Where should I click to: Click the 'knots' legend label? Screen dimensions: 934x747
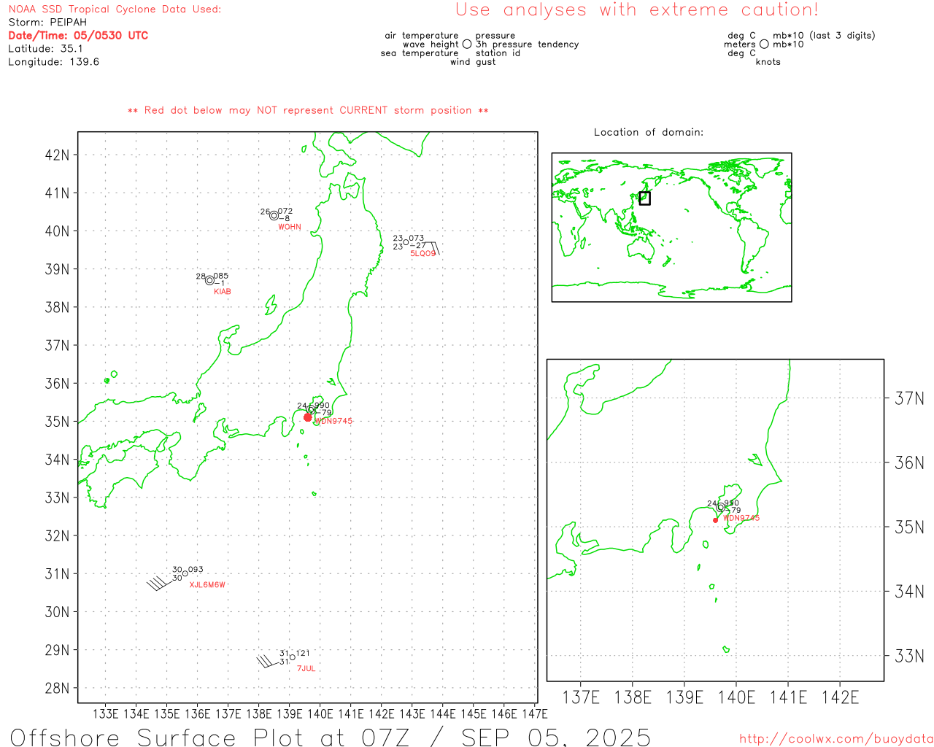coord(768,62)
